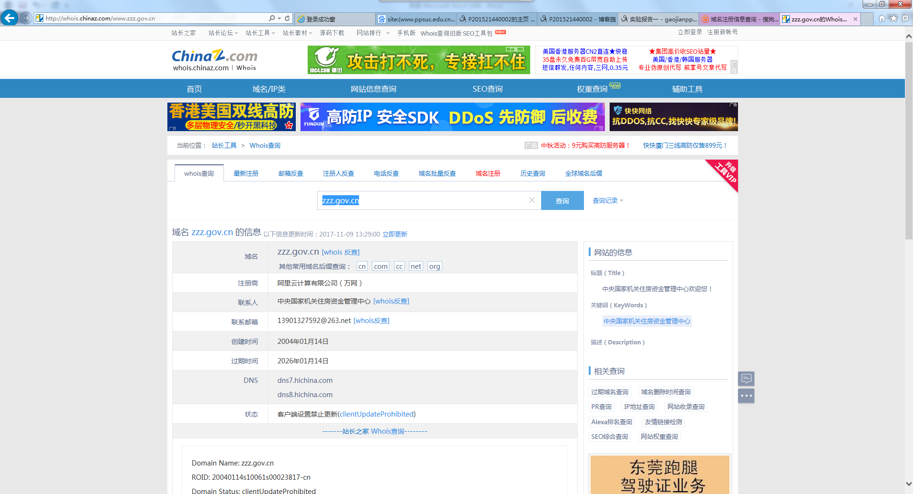Switch to the site:(www.ppsuc.edu.cn browser tab

click(416, 19)
